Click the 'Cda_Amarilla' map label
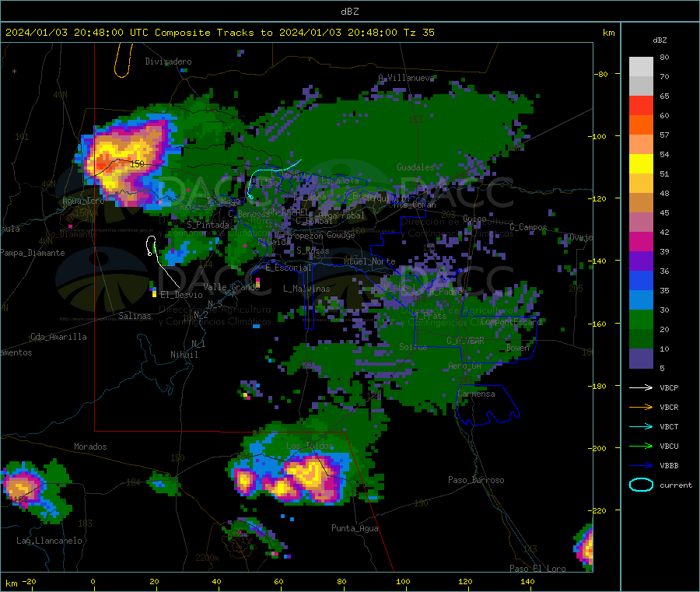 click(58, 337)
